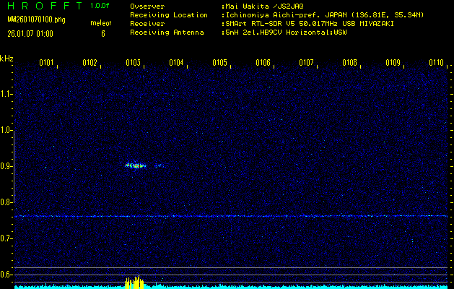The height and width of the screenshot is (289, 454).
Task: Select the 1.0 frequency axis label
Action: click(6, 130)
